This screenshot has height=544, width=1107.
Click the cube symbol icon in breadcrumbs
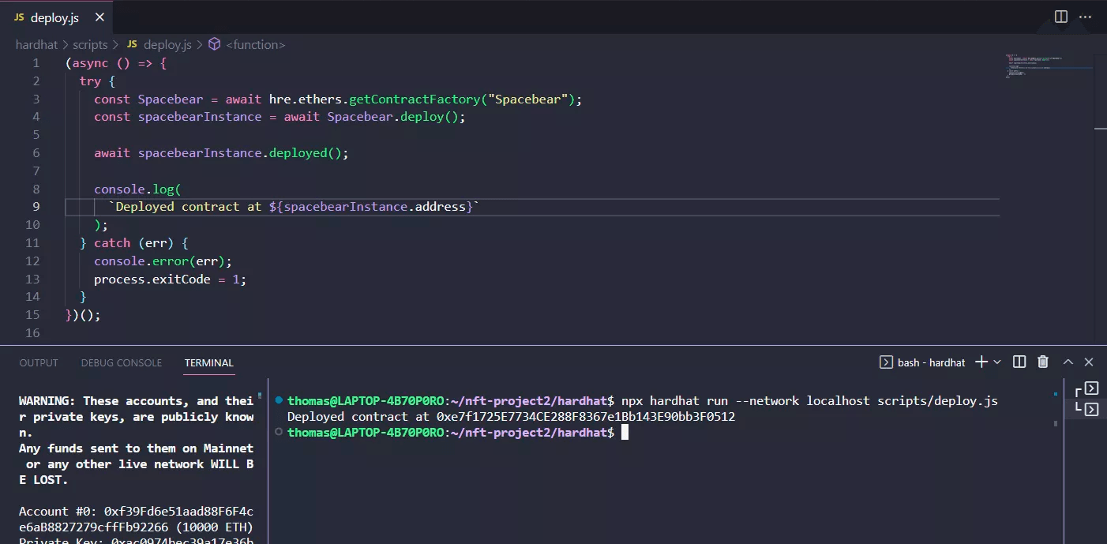click(215, 45)
